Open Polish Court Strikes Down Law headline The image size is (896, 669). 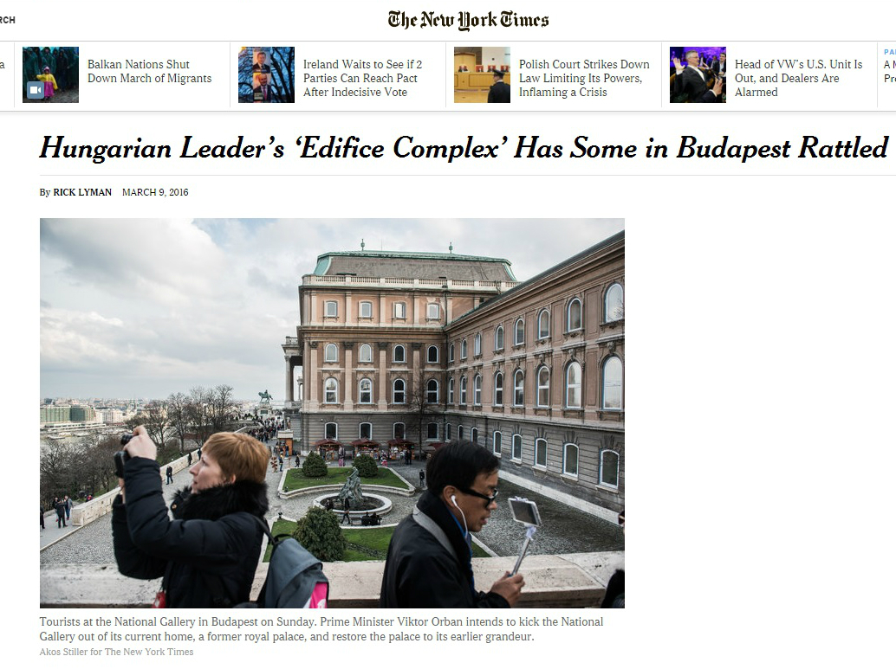(x=584, y=78)
